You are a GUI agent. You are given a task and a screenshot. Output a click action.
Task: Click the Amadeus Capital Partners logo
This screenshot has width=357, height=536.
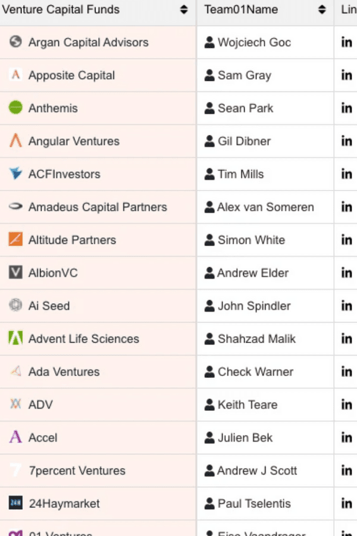pyautogui.click(x=15, y=207)
